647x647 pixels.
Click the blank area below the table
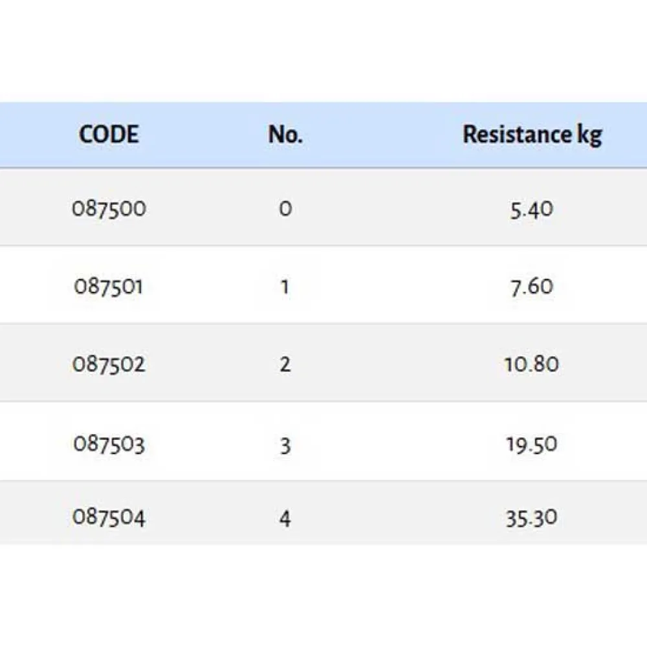pos(323,595)
